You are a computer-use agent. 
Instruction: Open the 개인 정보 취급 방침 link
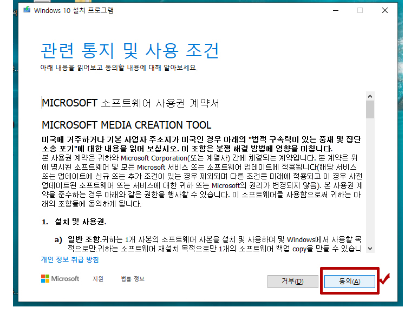[70, 259]
